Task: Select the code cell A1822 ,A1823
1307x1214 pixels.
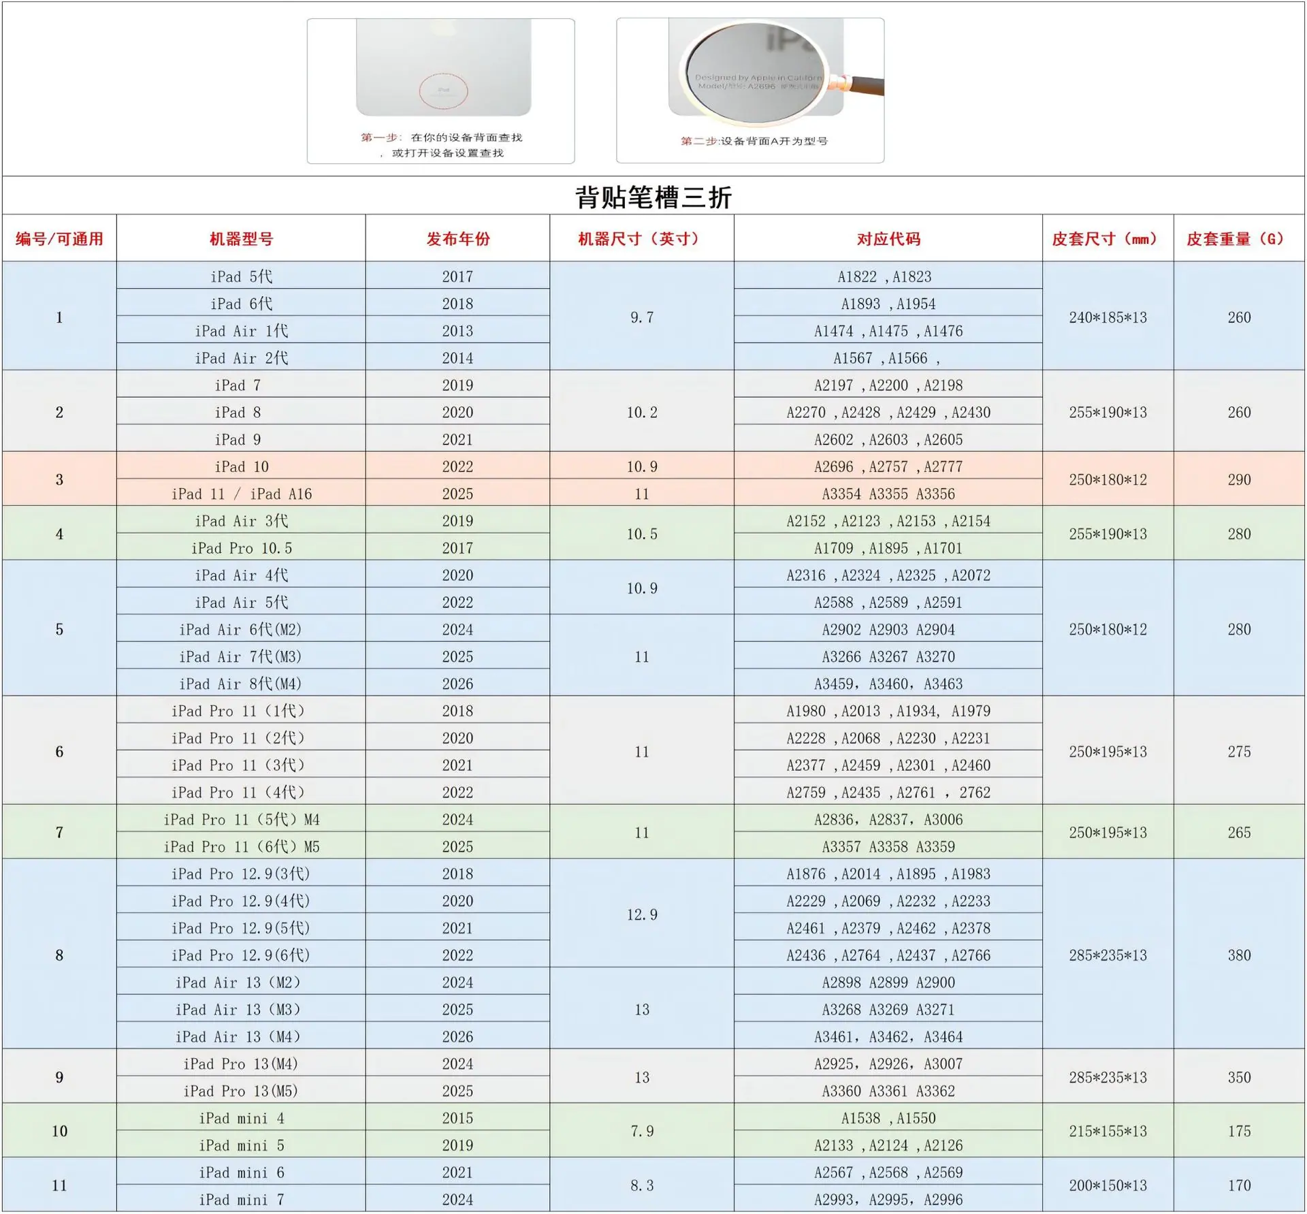Action: (x=888, y=276)
